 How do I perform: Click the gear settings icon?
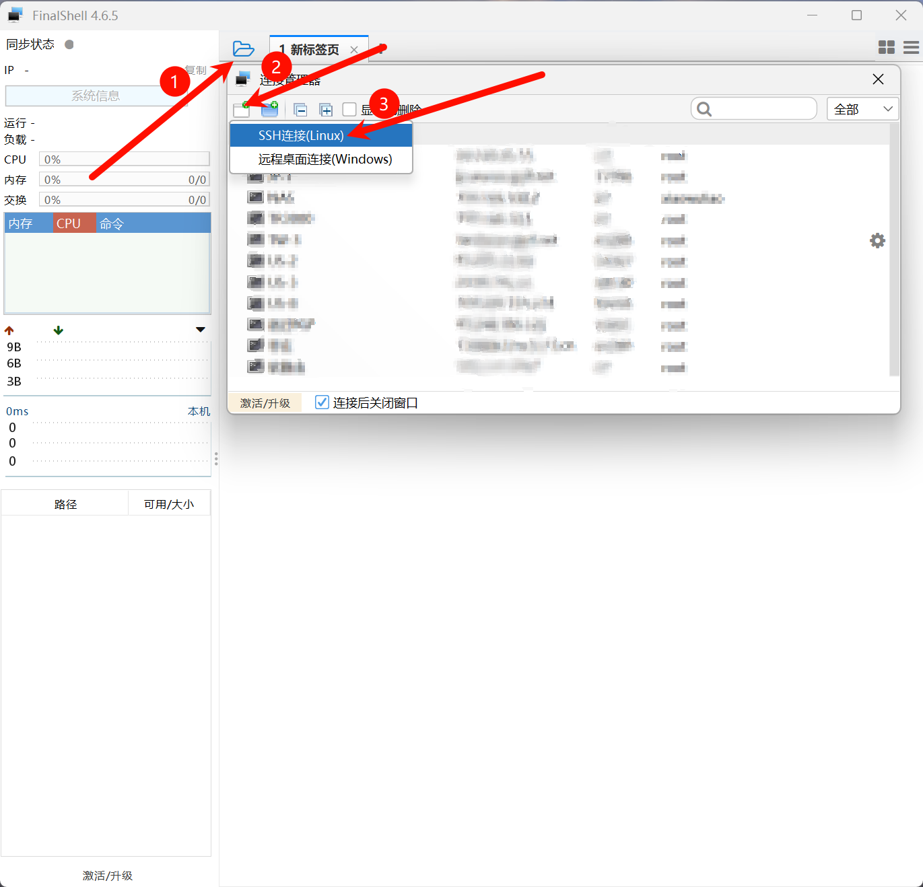click(877, 240)
